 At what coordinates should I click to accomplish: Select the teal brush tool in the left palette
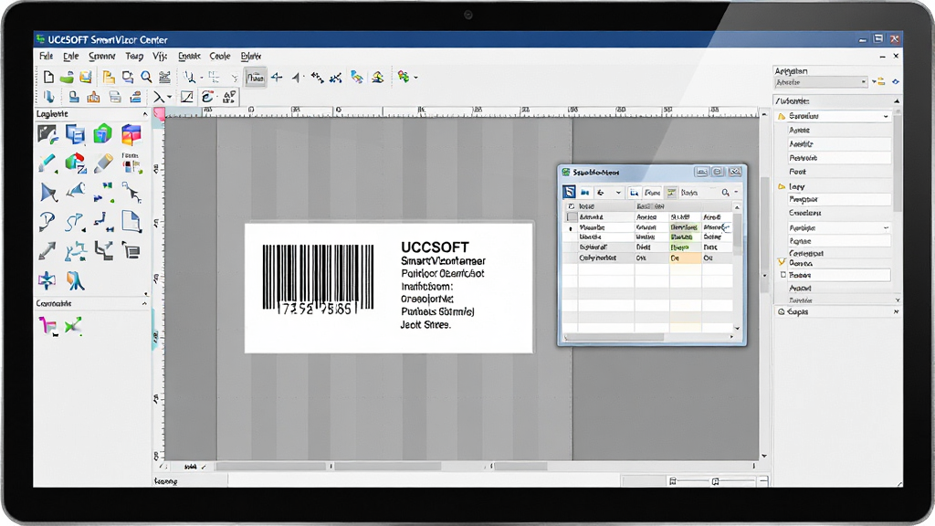pyautogui.click(x=47, y=163)
